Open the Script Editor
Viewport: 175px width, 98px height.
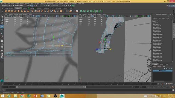click(x=173, y=90)
